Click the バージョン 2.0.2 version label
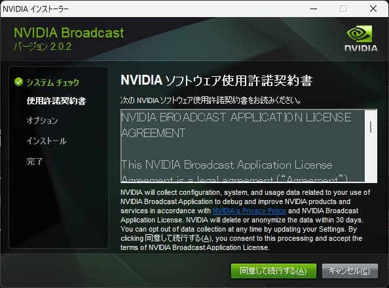This screenshot has height=288, width=389. tap(43, 47)
